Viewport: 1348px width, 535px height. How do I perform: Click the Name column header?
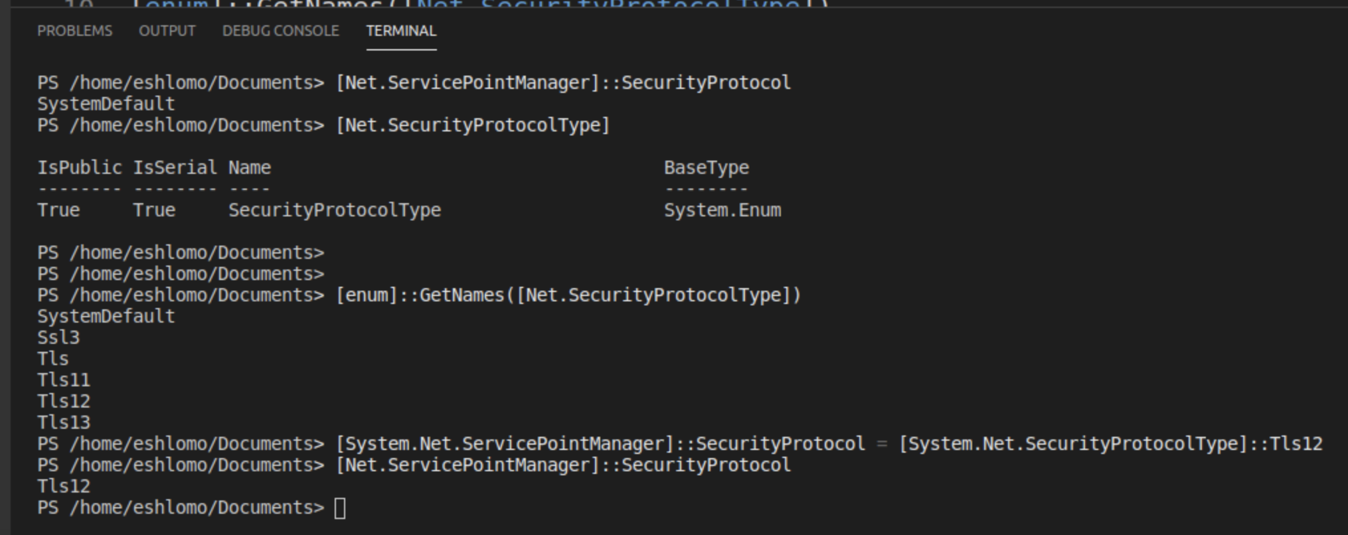[x=250, y=168]
